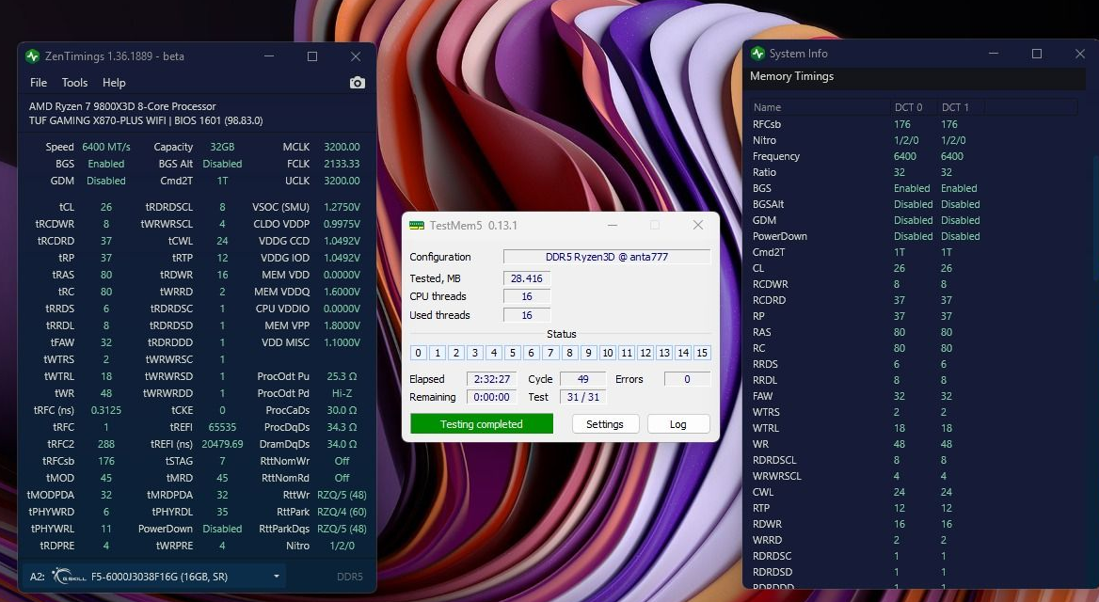
Task: Click the Memory Timings header in System Info
Action: 792,76
